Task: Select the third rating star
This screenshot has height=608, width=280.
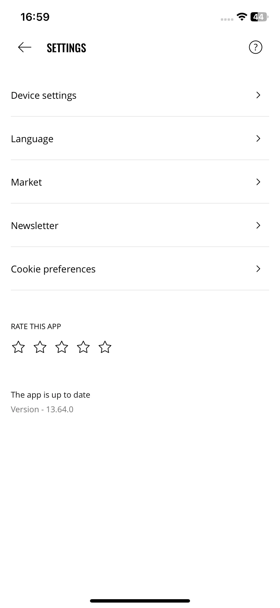Action: click(x=62, y=347)
